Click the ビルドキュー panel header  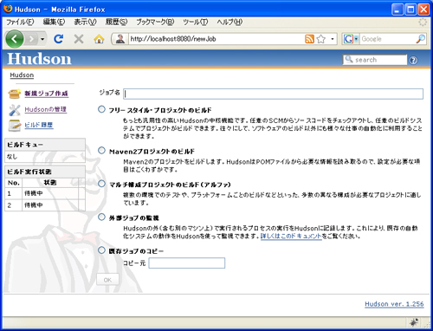[x=45, y=145]
